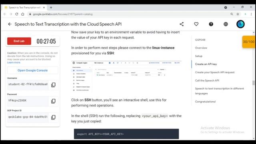The height and width of the screenshot is (144, 256).
Task: Open the language globe icon
Action: pos(226,24)
